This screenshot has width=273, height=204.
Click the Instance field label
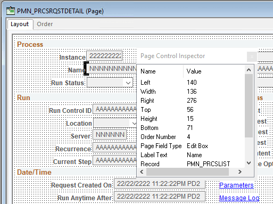coord(72,58)
